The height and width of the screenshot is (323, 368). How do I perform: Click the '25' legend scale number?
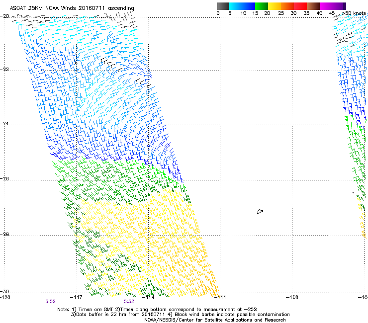281,13
